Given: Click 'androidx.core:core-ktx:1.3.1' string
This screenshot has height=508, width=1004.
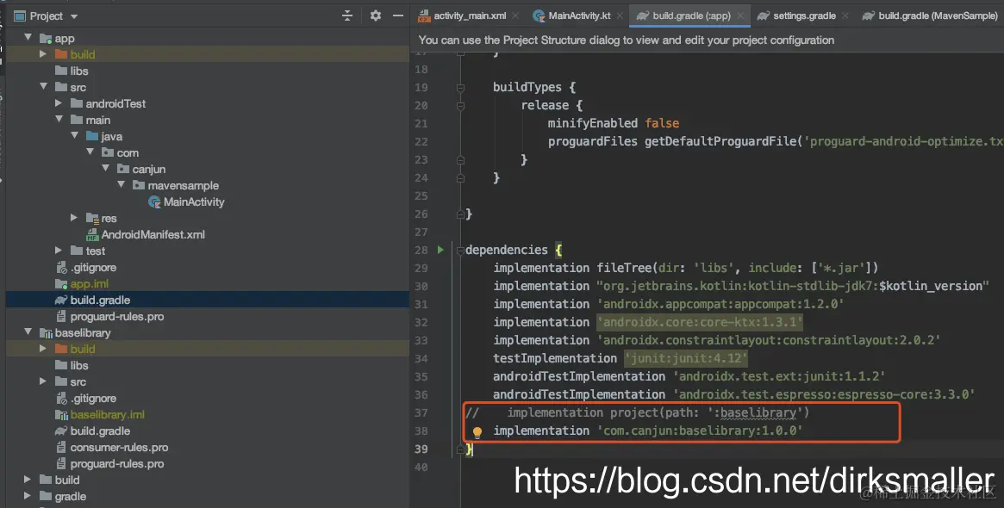Looking at the screenshot, I should (x=699, y=322).
